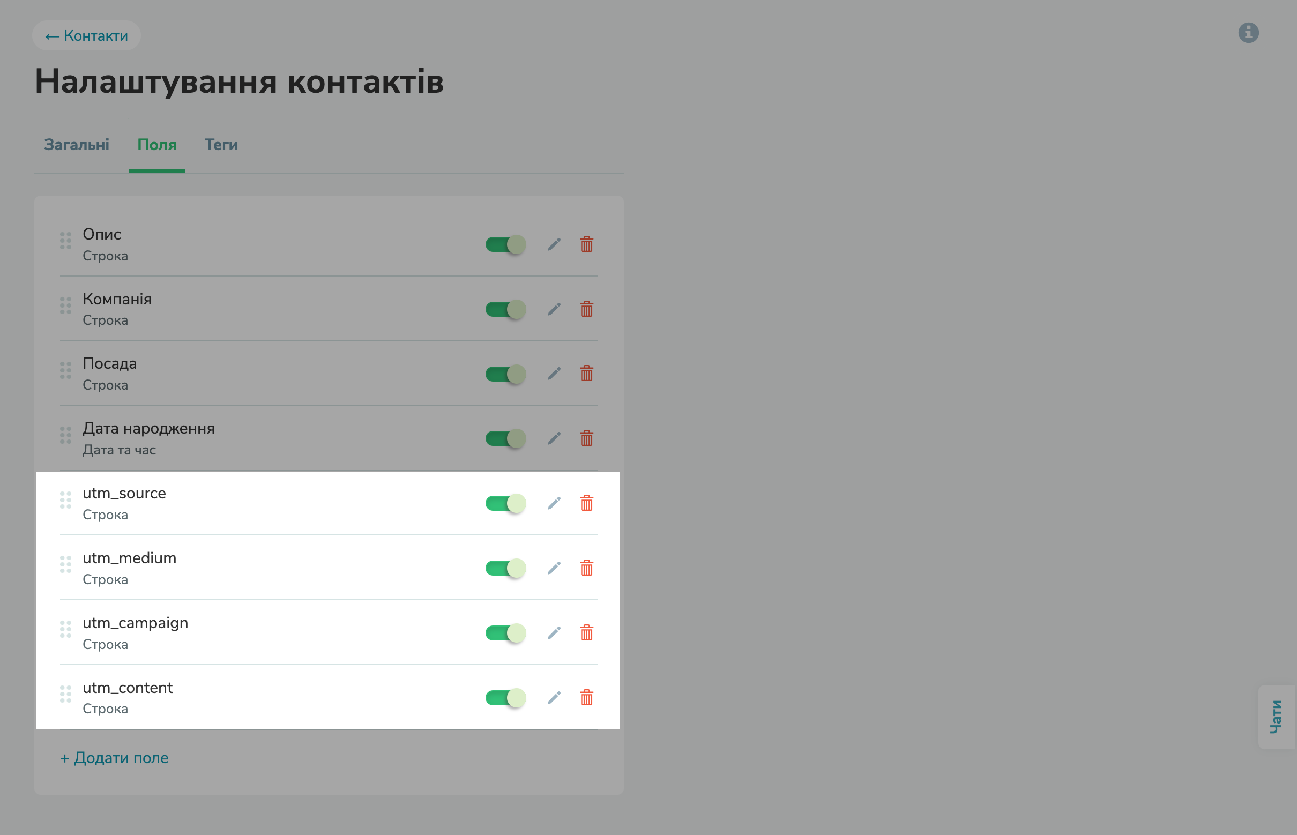Click the trash icon for utm_medium field

[x=586, y=568]
